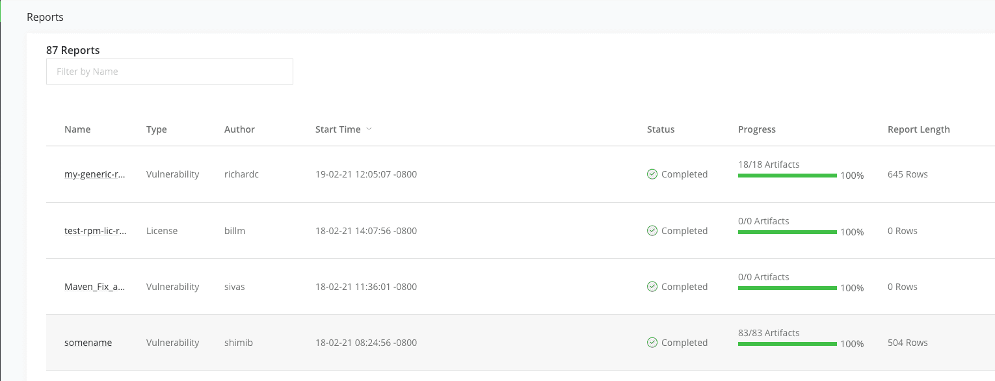995x381 pixels.
Task: Sort by the Type column header
Action: (x=156, y=129)
